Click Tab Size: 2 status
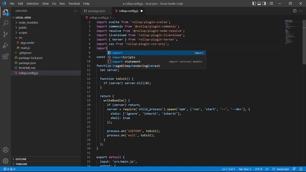This screenshot has width=306, height=172. pyautogui.click(x=245, y=169)
